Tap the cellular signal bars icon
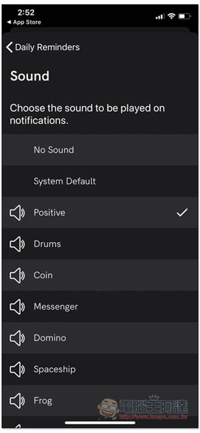 (x=160, y=17)
